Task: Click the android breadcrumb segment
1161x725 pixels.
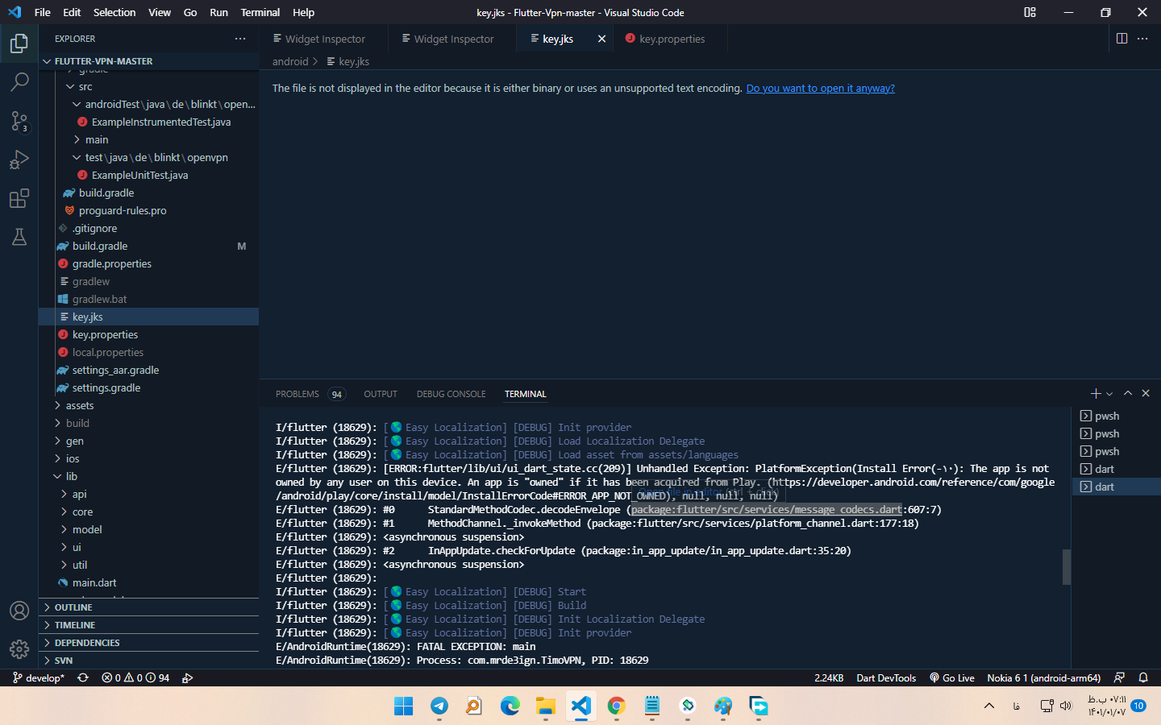Action: (290, 61)
